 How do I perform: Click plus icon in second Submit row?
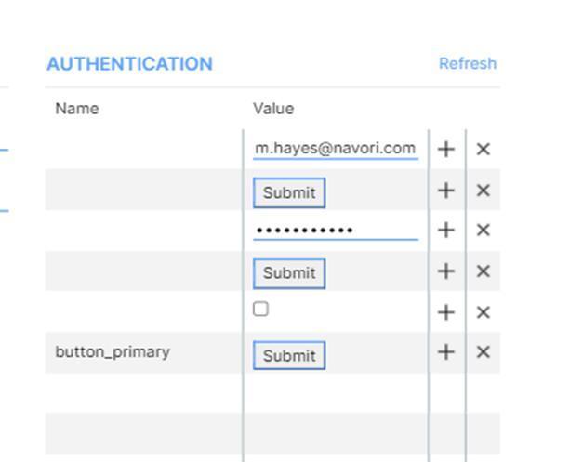tap(445, 271)
